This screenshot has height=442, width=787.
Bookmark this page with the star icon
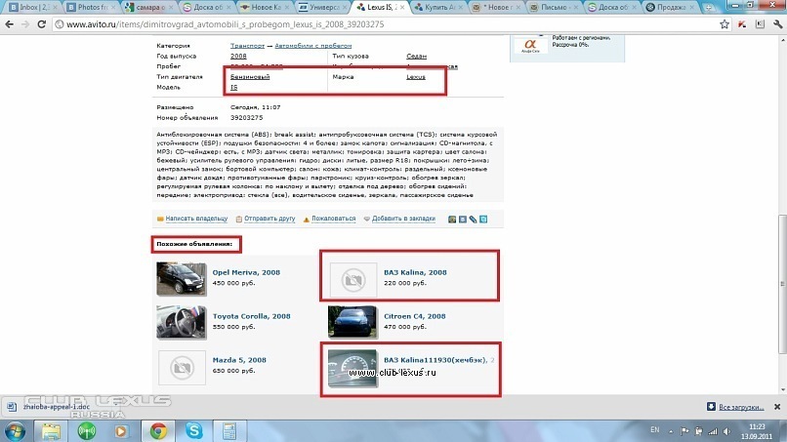725,24
